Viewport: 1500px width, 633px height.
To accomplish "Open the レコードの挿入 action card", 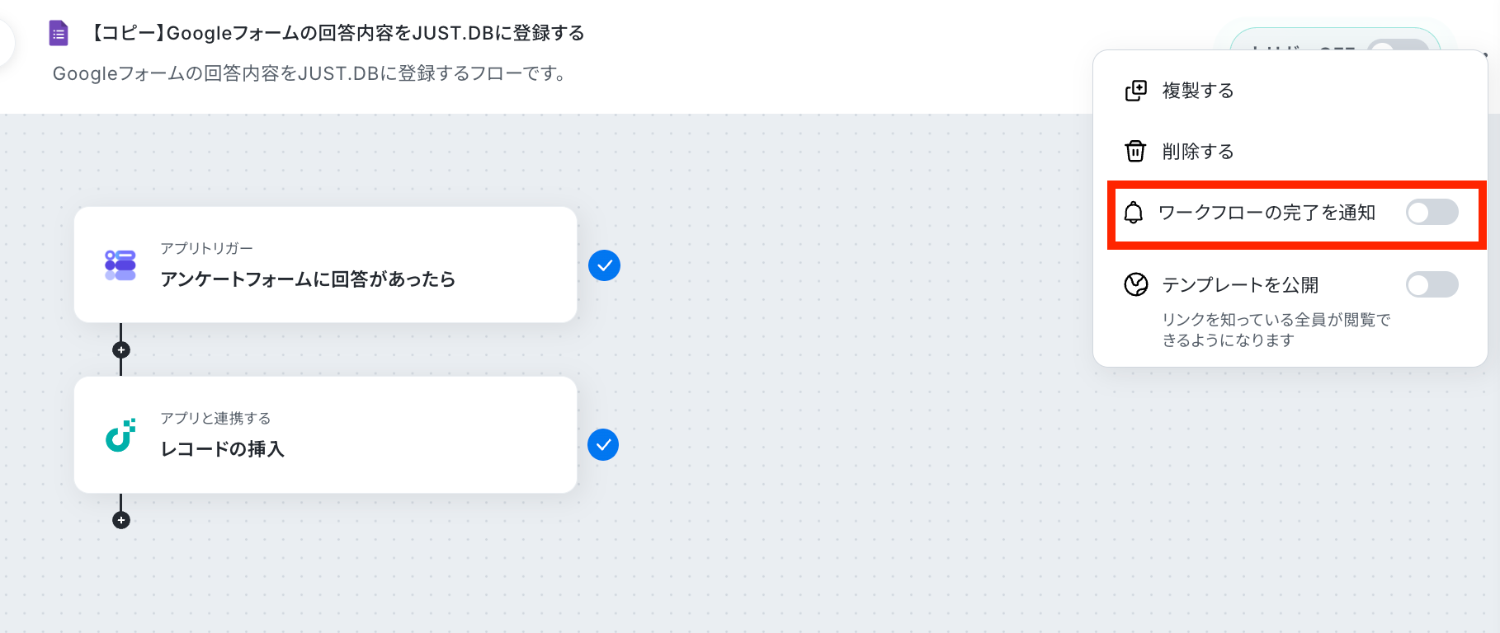I will click(325, 435).
